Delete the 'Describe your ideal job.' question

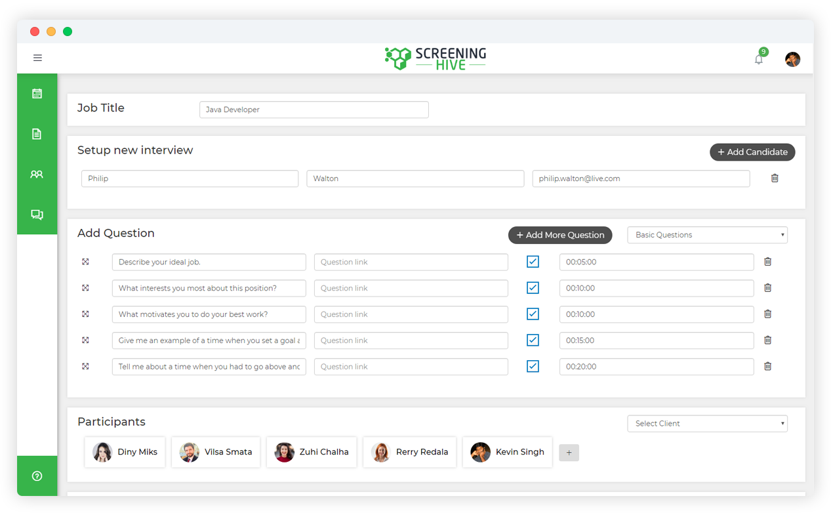coord(767,261)
